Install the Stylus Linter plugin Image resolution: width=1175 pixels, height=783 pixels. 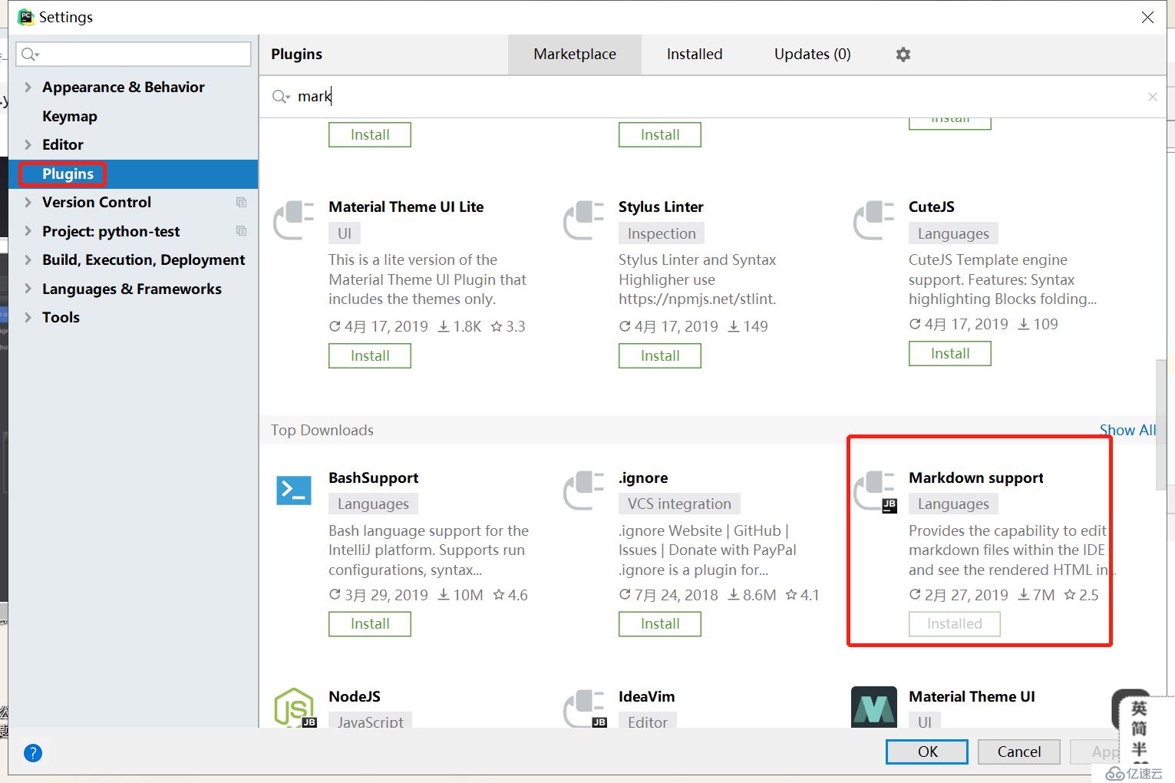pos(660,355)
